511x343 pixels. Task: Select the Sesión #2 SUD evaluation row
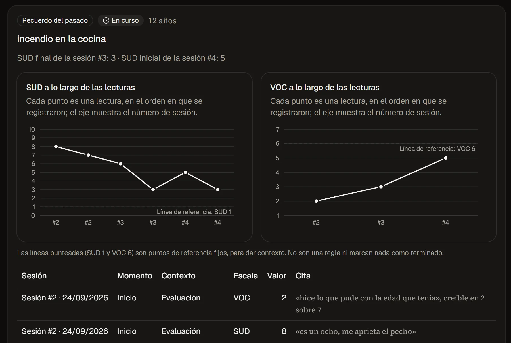click(x=257, y=331)
